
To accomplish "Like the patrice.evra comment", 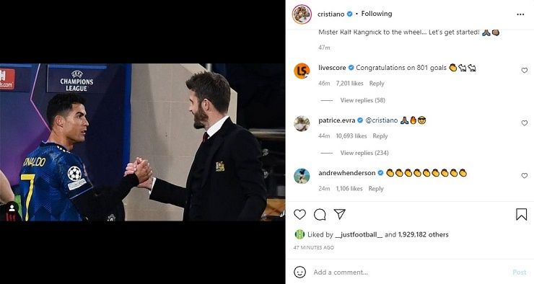I will point(524,123).
